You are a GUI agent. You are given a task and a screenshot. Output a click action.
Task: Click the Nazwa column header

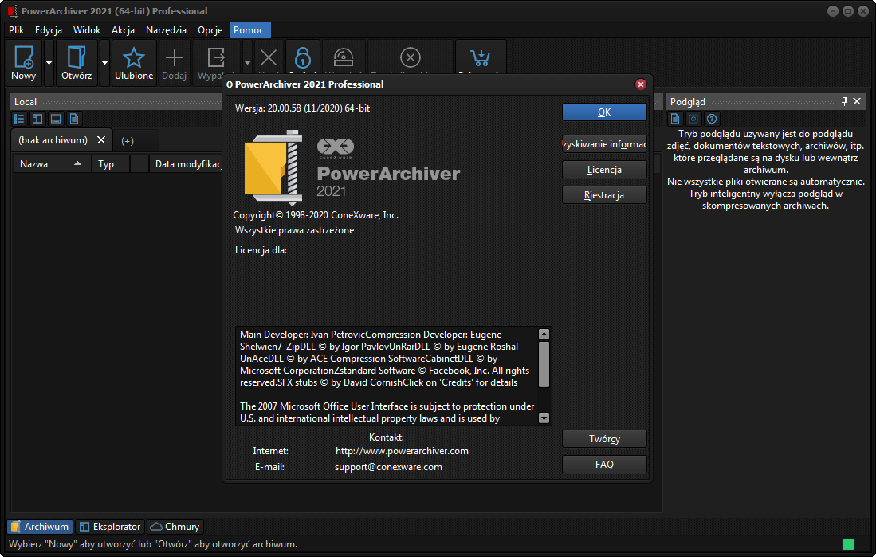[52, 163]
